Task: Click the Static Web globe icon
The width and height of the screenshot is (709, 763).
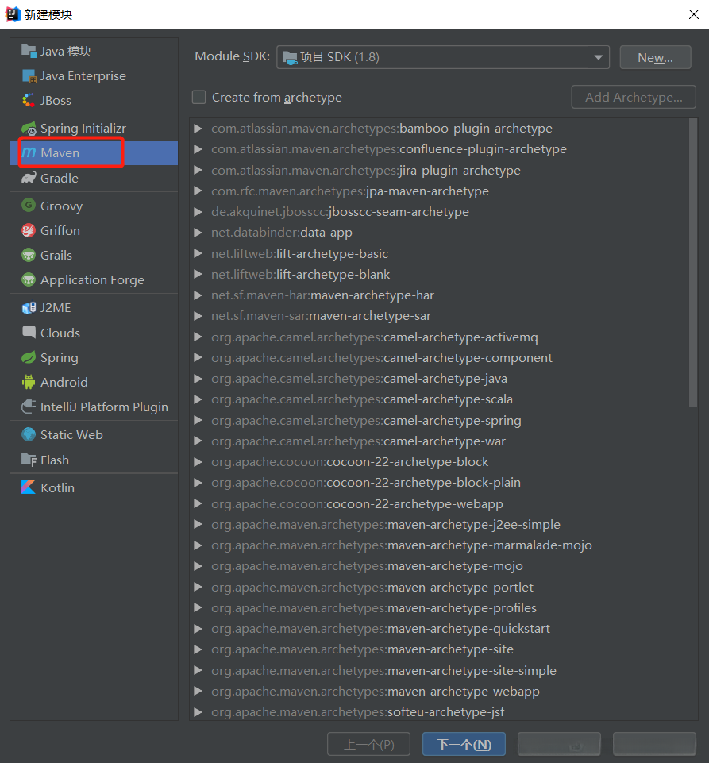Action: click(x=29, y=434)
